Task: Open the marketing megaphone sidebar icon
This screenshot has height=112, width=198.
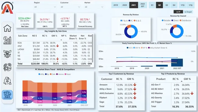Action: (7, 67)
